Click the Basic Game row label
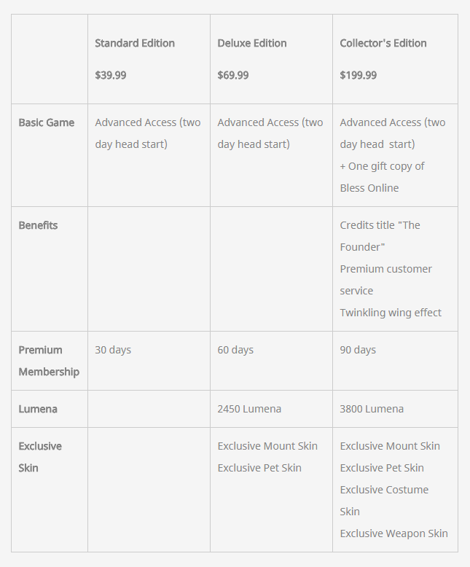The width and height of the screenshot is (470, 567). 47,122
